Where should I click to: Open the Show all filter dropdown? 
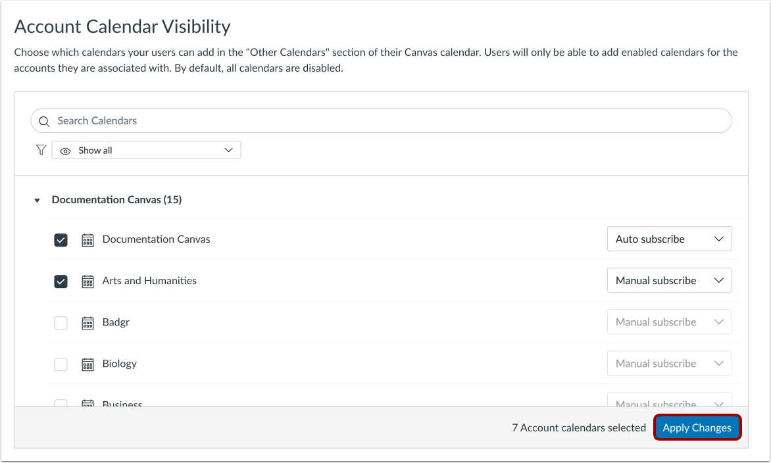point(147,150)
